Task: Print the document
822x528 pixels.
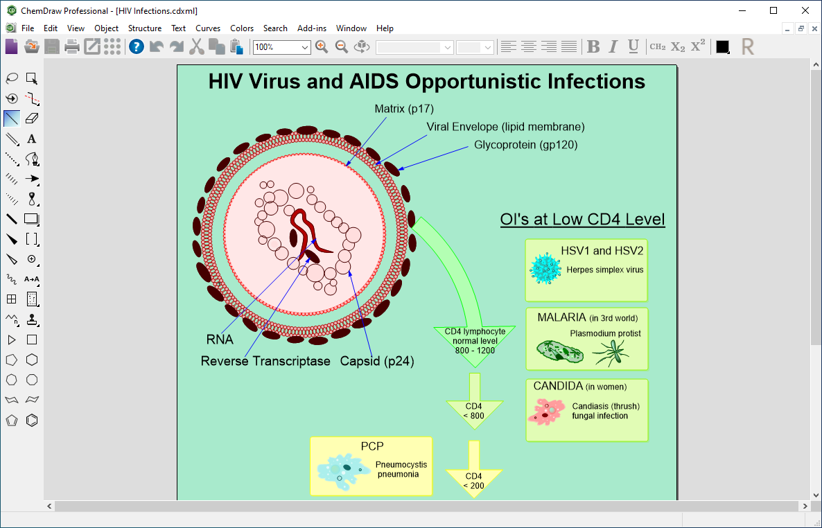Action: [x=72, y=46]
